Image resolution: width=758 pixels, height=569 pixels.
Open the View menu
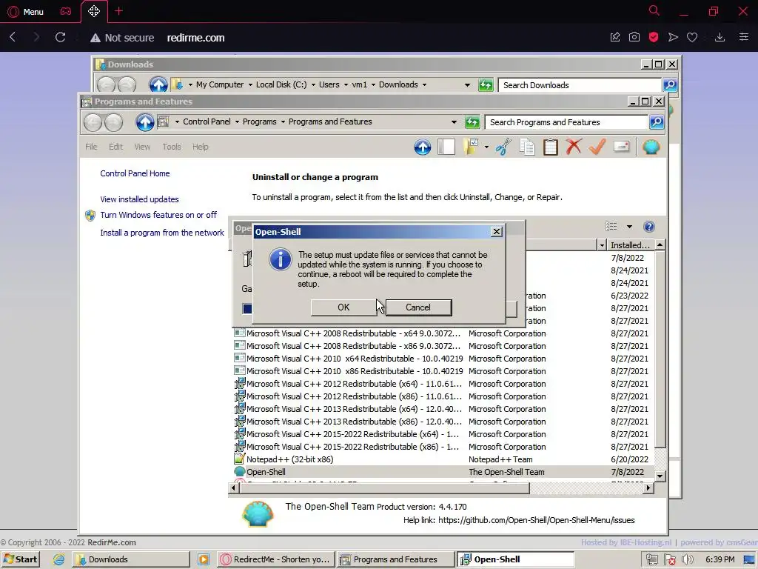(142, 147)
